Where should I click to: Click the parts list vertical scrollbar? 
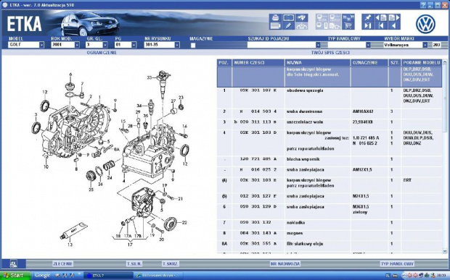pyautogui.click(x=445, y=156)
